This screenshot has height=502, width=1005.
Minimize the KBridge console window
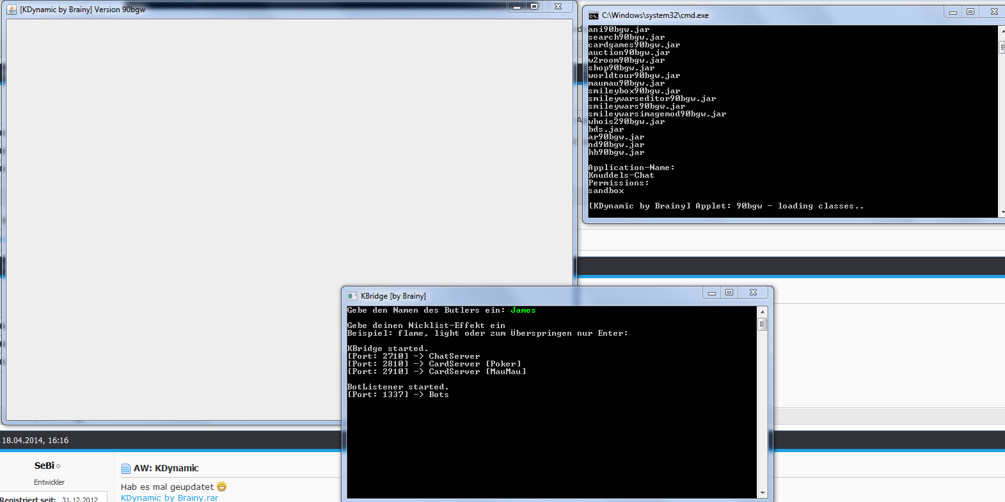(711, 293)
